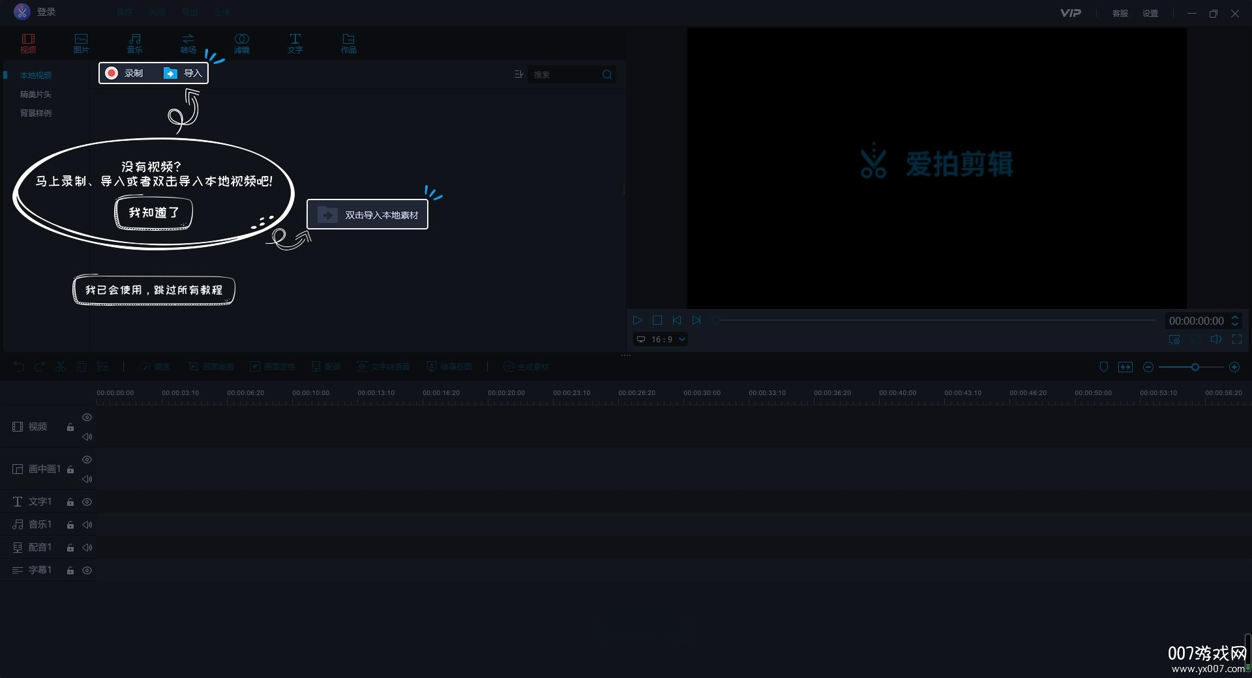This screenshot has height=678, width=1252.
Task: Click the 00:00:20:00 mark on timeline ruler
Action: coord(506,392)
